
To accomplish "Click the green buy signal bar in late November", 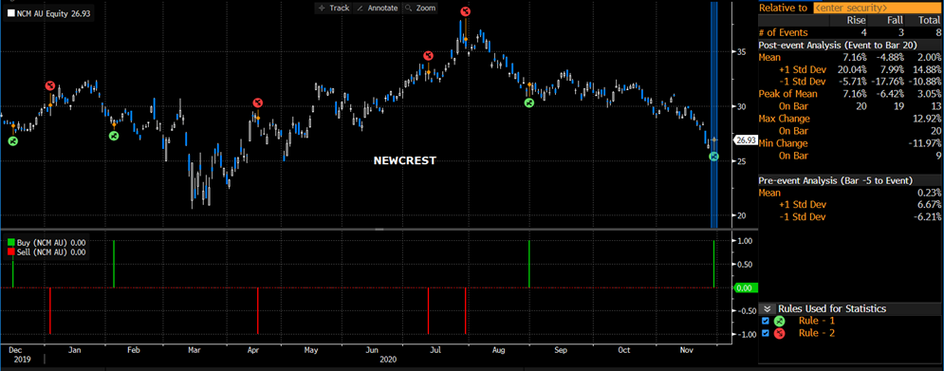I will pyautogui.click(x=713, y=264).
